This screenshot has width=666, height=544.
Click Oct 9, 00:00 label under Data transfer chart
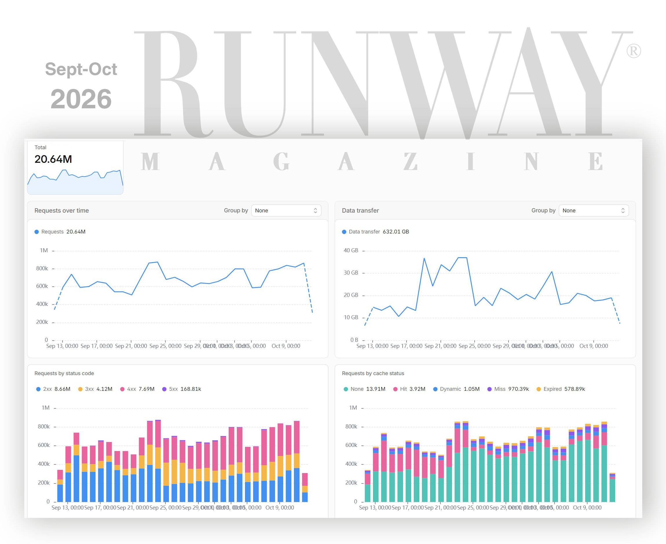click(594, 346)
